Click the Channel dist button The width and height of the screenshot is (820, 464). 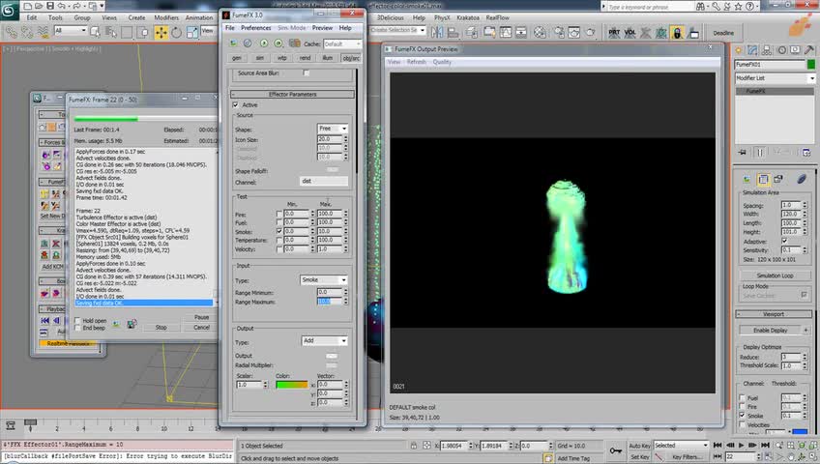click(x=324, y=182)
